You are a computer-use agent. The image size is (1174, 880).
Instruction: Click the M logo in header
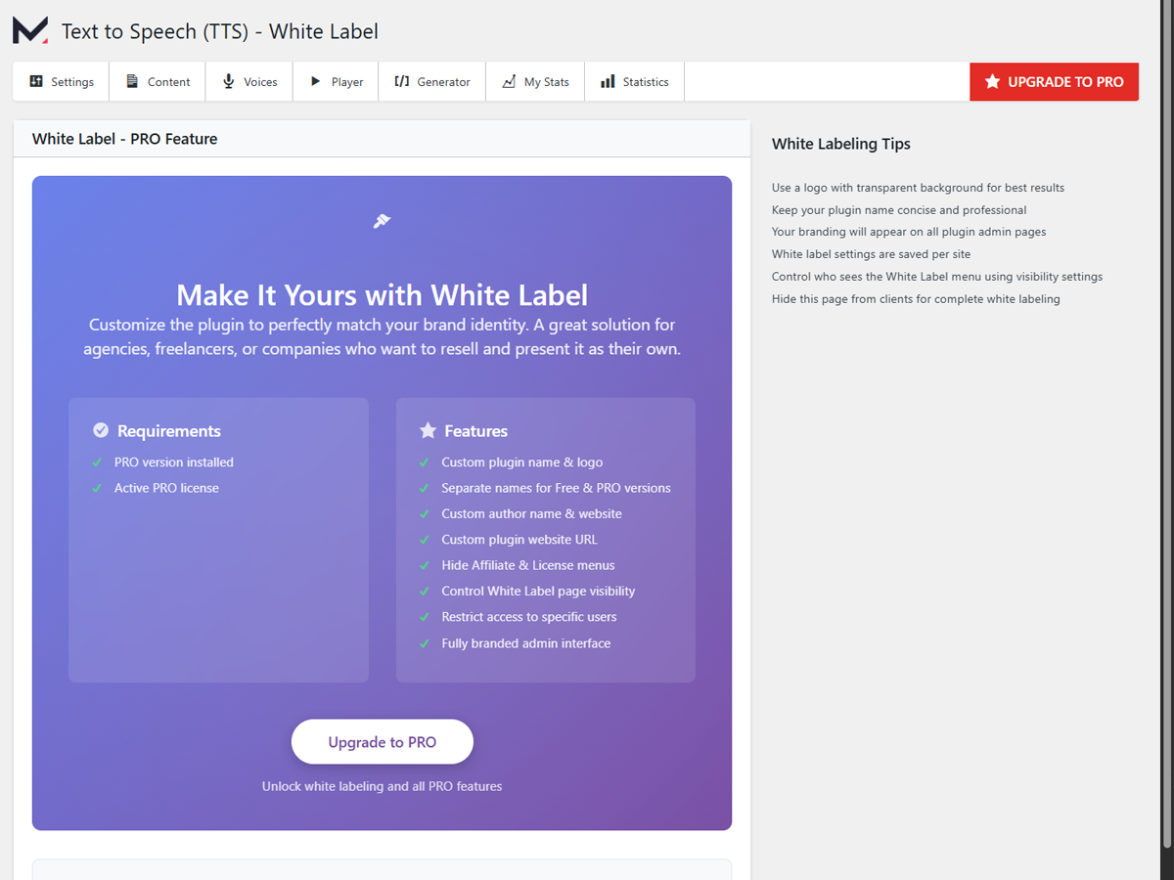29,30
